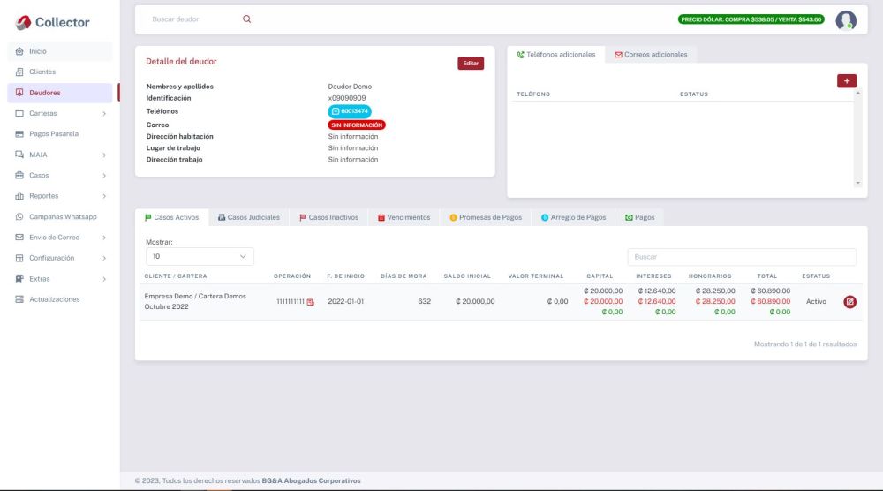Expand the Reportes submenu
The width and height of the screenshot is (883, 491).
(x=60, y=196)
